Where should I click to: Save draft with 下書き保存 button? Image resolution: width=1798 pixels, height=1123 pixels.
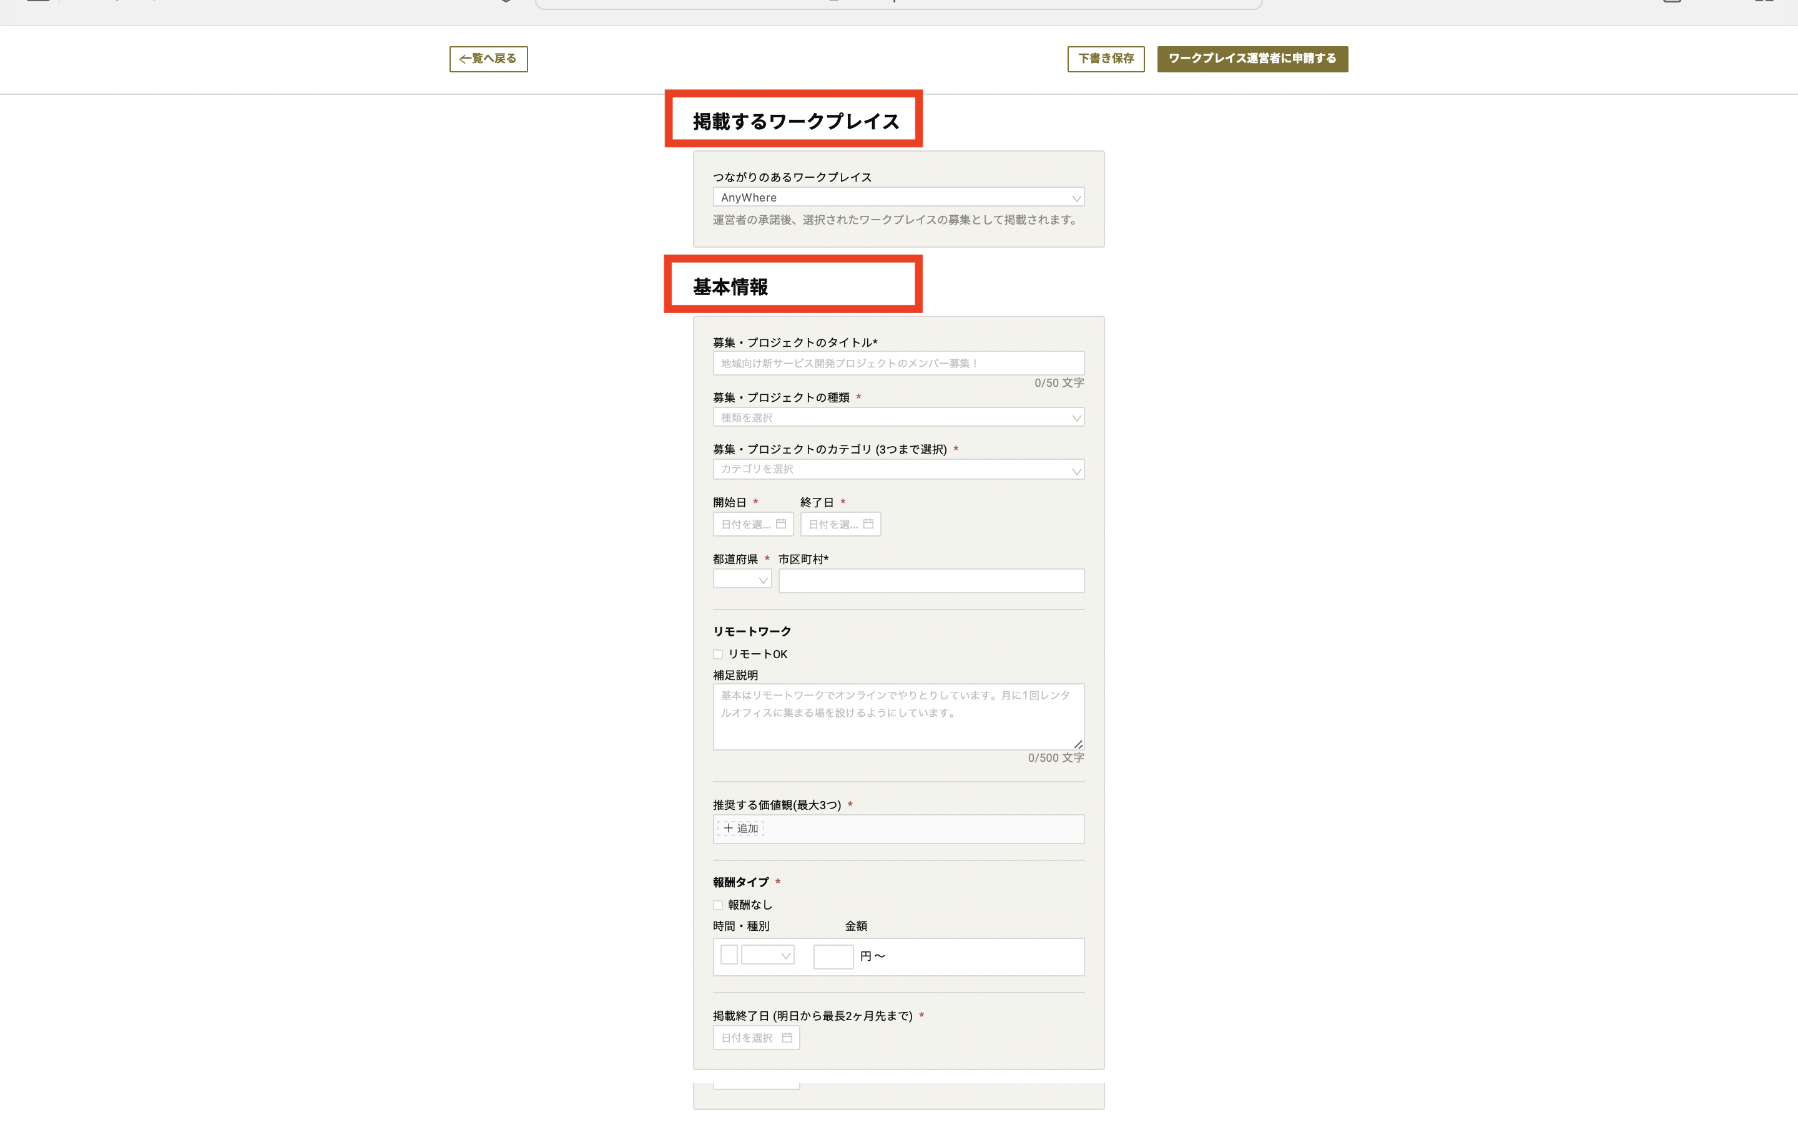point(1105,59)
